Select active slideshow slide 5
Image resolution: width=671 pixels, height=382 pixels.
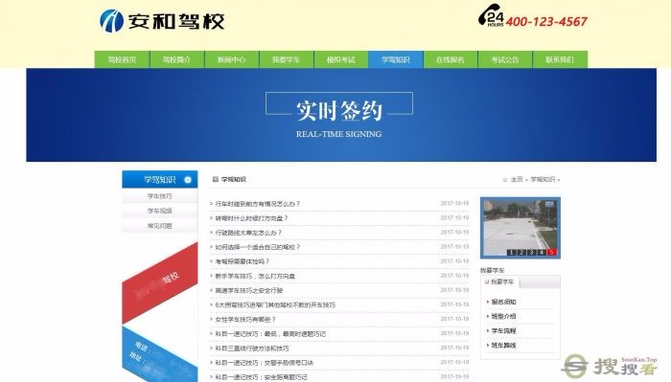(x=551, y=253)
